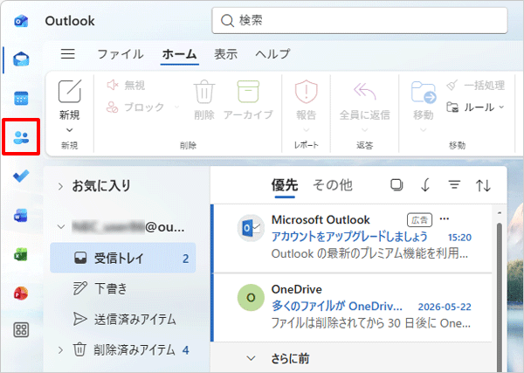Click the 報告 report shield icon

307,92
